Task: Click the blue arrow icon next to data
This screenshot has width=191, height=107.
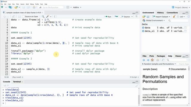Action: (143, 28)
